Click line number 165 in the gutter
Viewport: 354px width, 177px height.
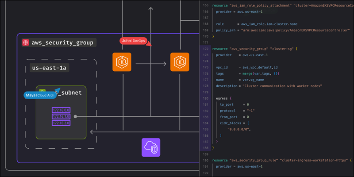(x=205, y=5)
